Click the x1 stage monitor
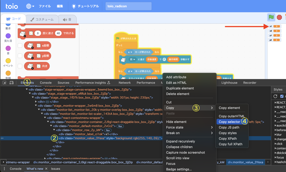 (x=275, y=26)
